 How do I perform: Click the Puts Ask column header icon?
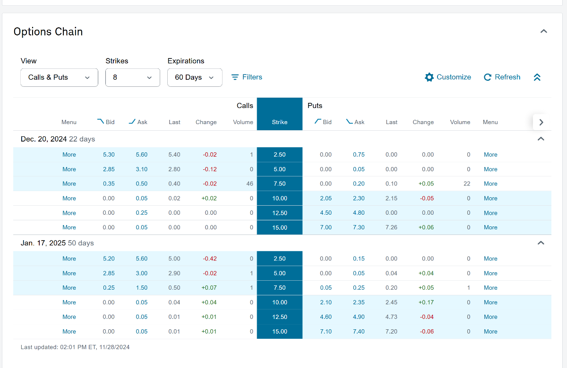click(350, 122)
